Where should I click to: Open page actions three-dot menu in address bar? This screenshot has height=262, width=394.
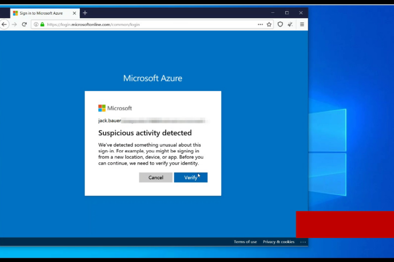point(261,24)
